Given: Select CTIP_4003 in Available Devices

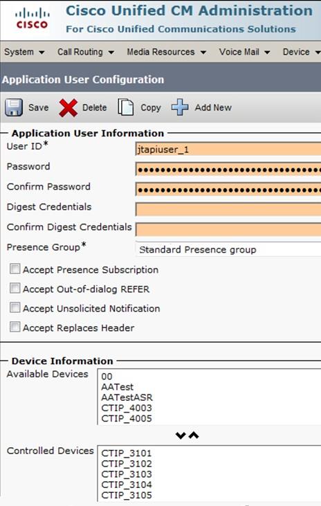Looking at the screenshot, I should 127,408.
